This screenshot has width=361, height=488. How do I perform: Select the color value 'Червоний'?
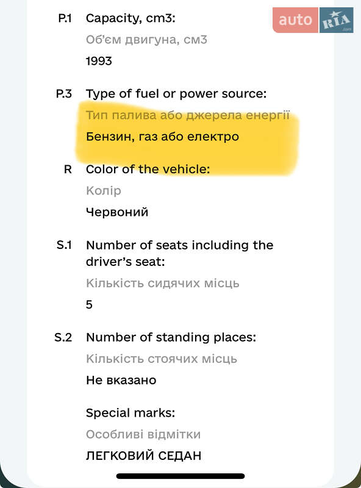[117, 212]
